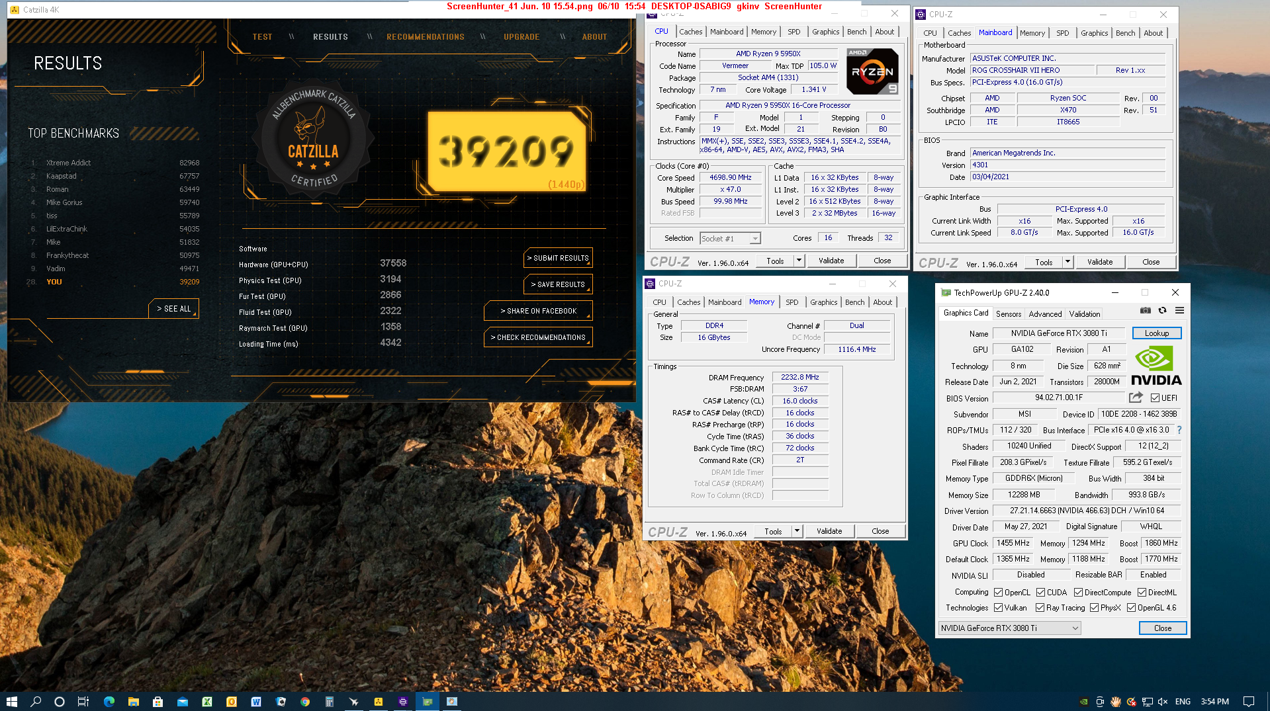
Task: Open the About tab in Catzilla
Action: pos(594,37)
